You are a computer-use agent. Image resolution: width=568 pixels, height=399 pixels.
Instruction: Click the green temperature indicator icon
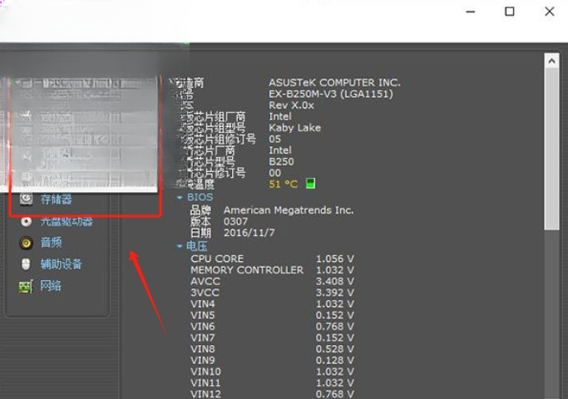tap(310, 184)
